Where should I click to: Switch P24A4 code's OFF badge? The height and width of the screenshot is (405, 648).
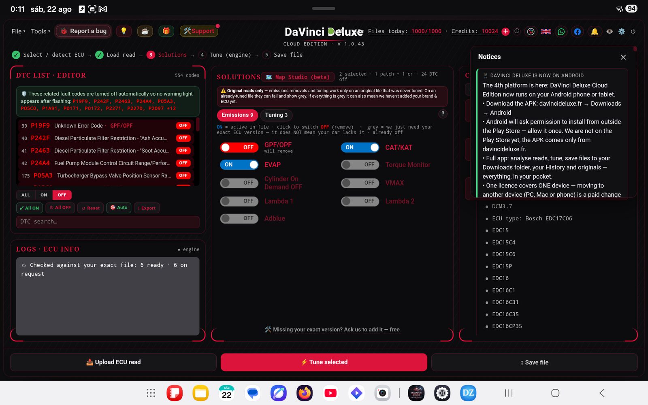coord(183,163)
